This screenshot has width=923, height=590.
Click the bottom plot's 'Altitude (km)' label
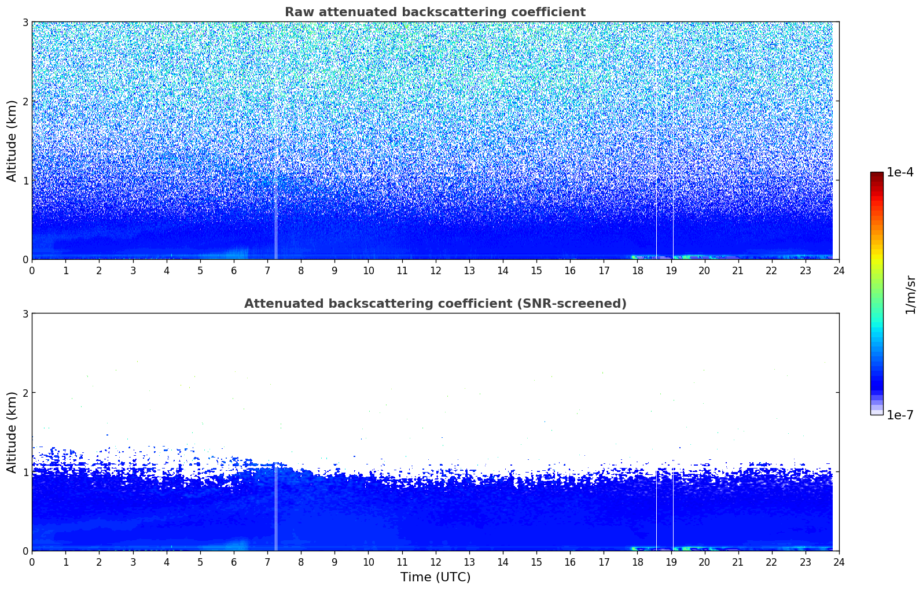point(12,432)
